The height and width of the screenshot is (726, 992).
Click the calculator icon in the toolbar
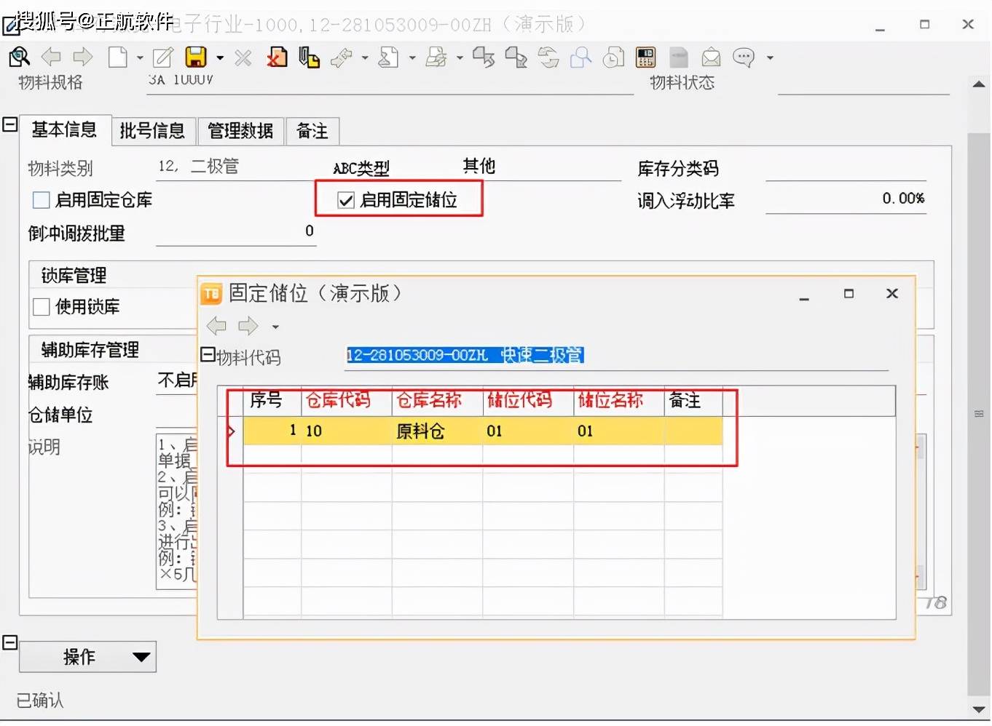645,57
